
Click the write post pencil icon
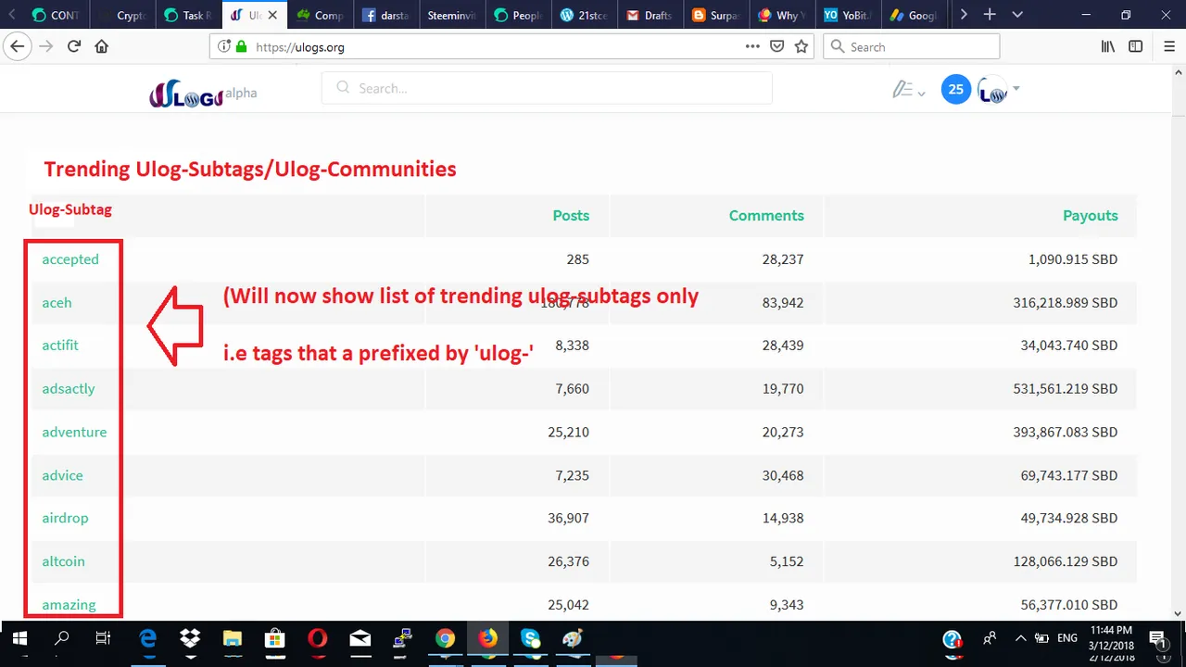click(903, 90)
